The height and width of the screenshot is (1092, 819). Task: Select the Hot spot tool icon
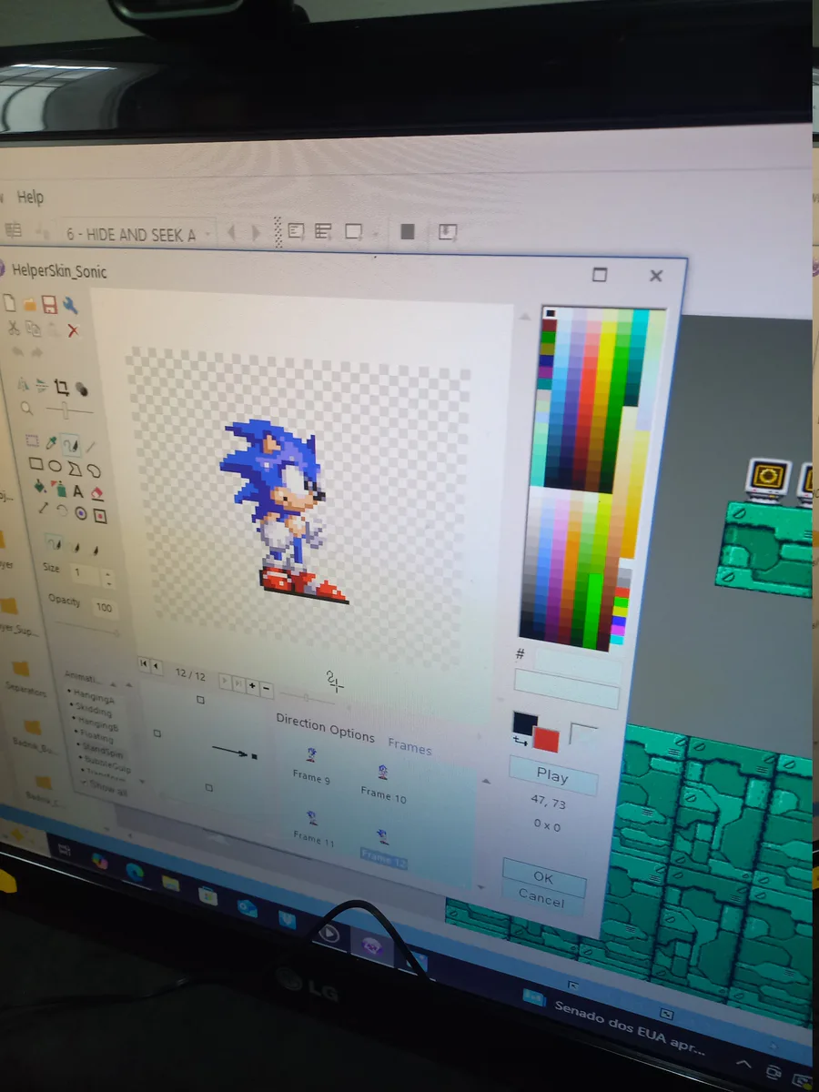pyautogui.click(x=81, y=514)
